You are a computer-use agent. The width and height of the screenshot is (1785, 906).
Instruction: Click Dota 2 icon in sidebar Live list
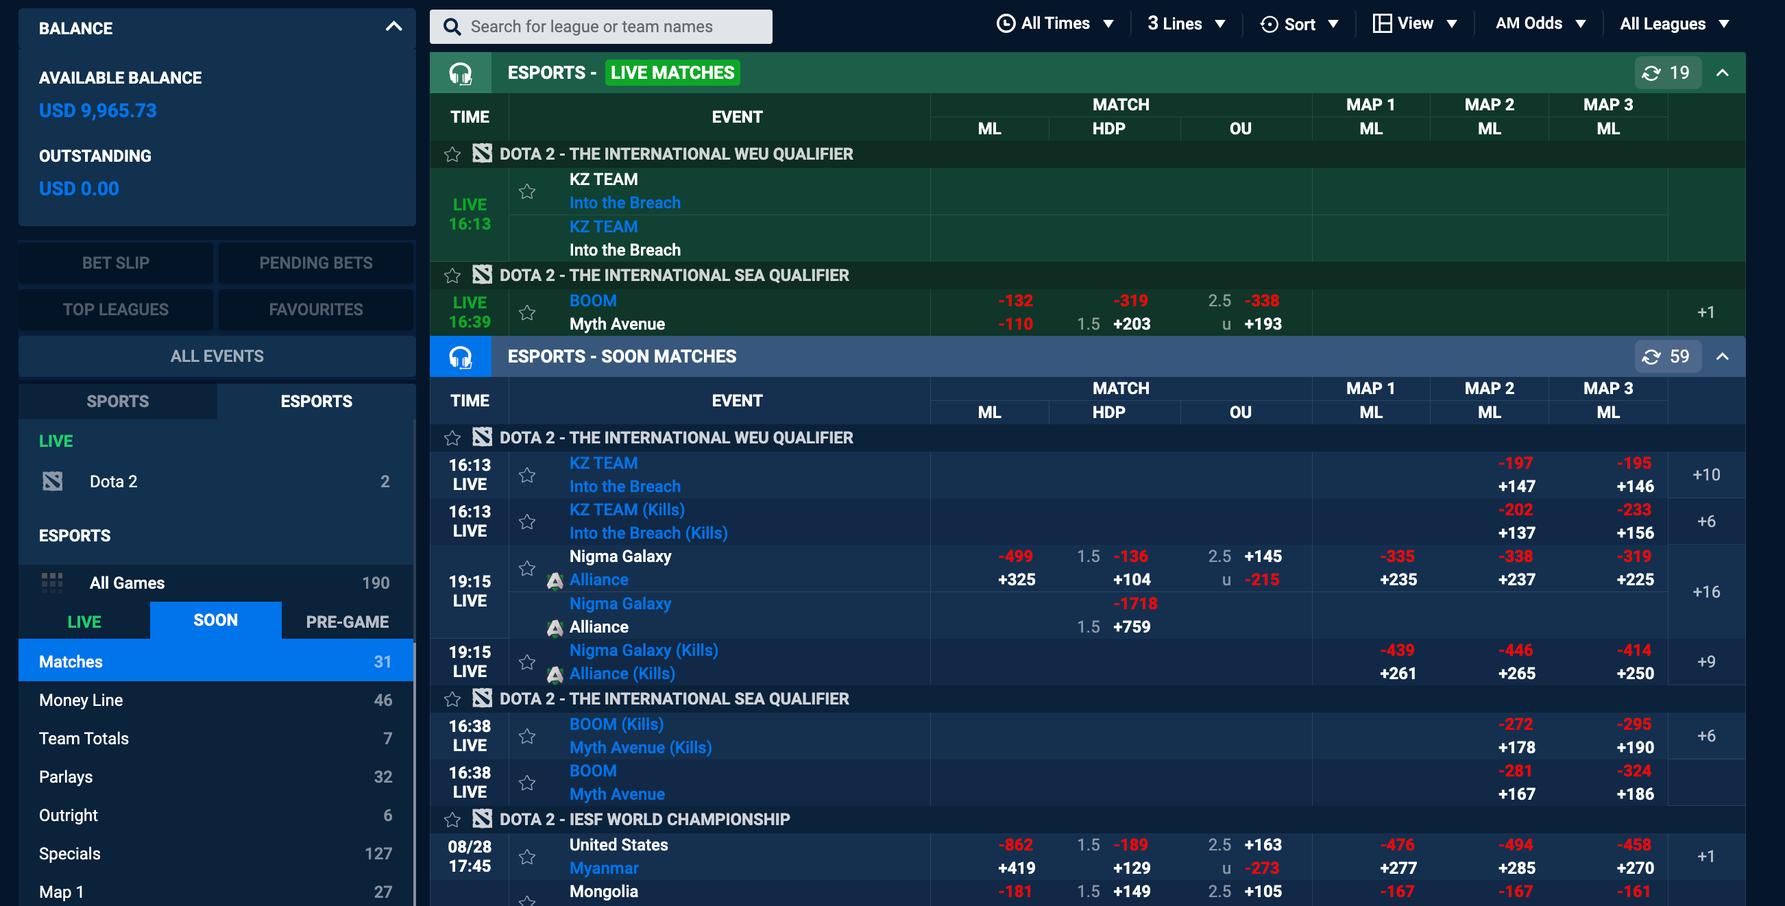point(53,481)
